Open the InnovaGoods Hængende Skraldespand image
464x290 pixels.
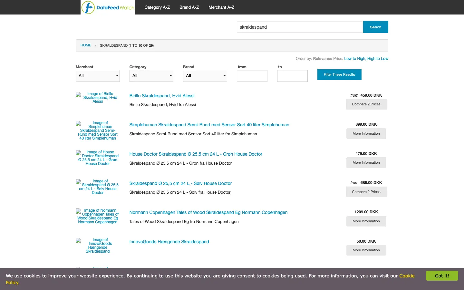[98, 246]
